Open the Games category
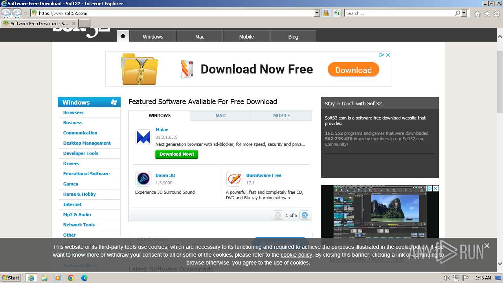Image resolution: width=503 pixels, height=283 pixels. coord(71,184)
